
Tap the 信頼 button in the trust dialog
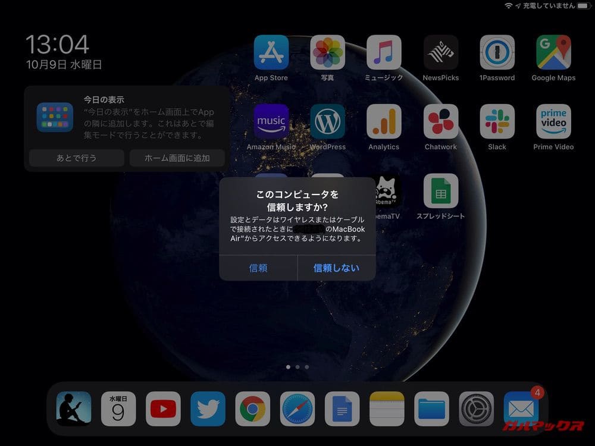point(258,268)
